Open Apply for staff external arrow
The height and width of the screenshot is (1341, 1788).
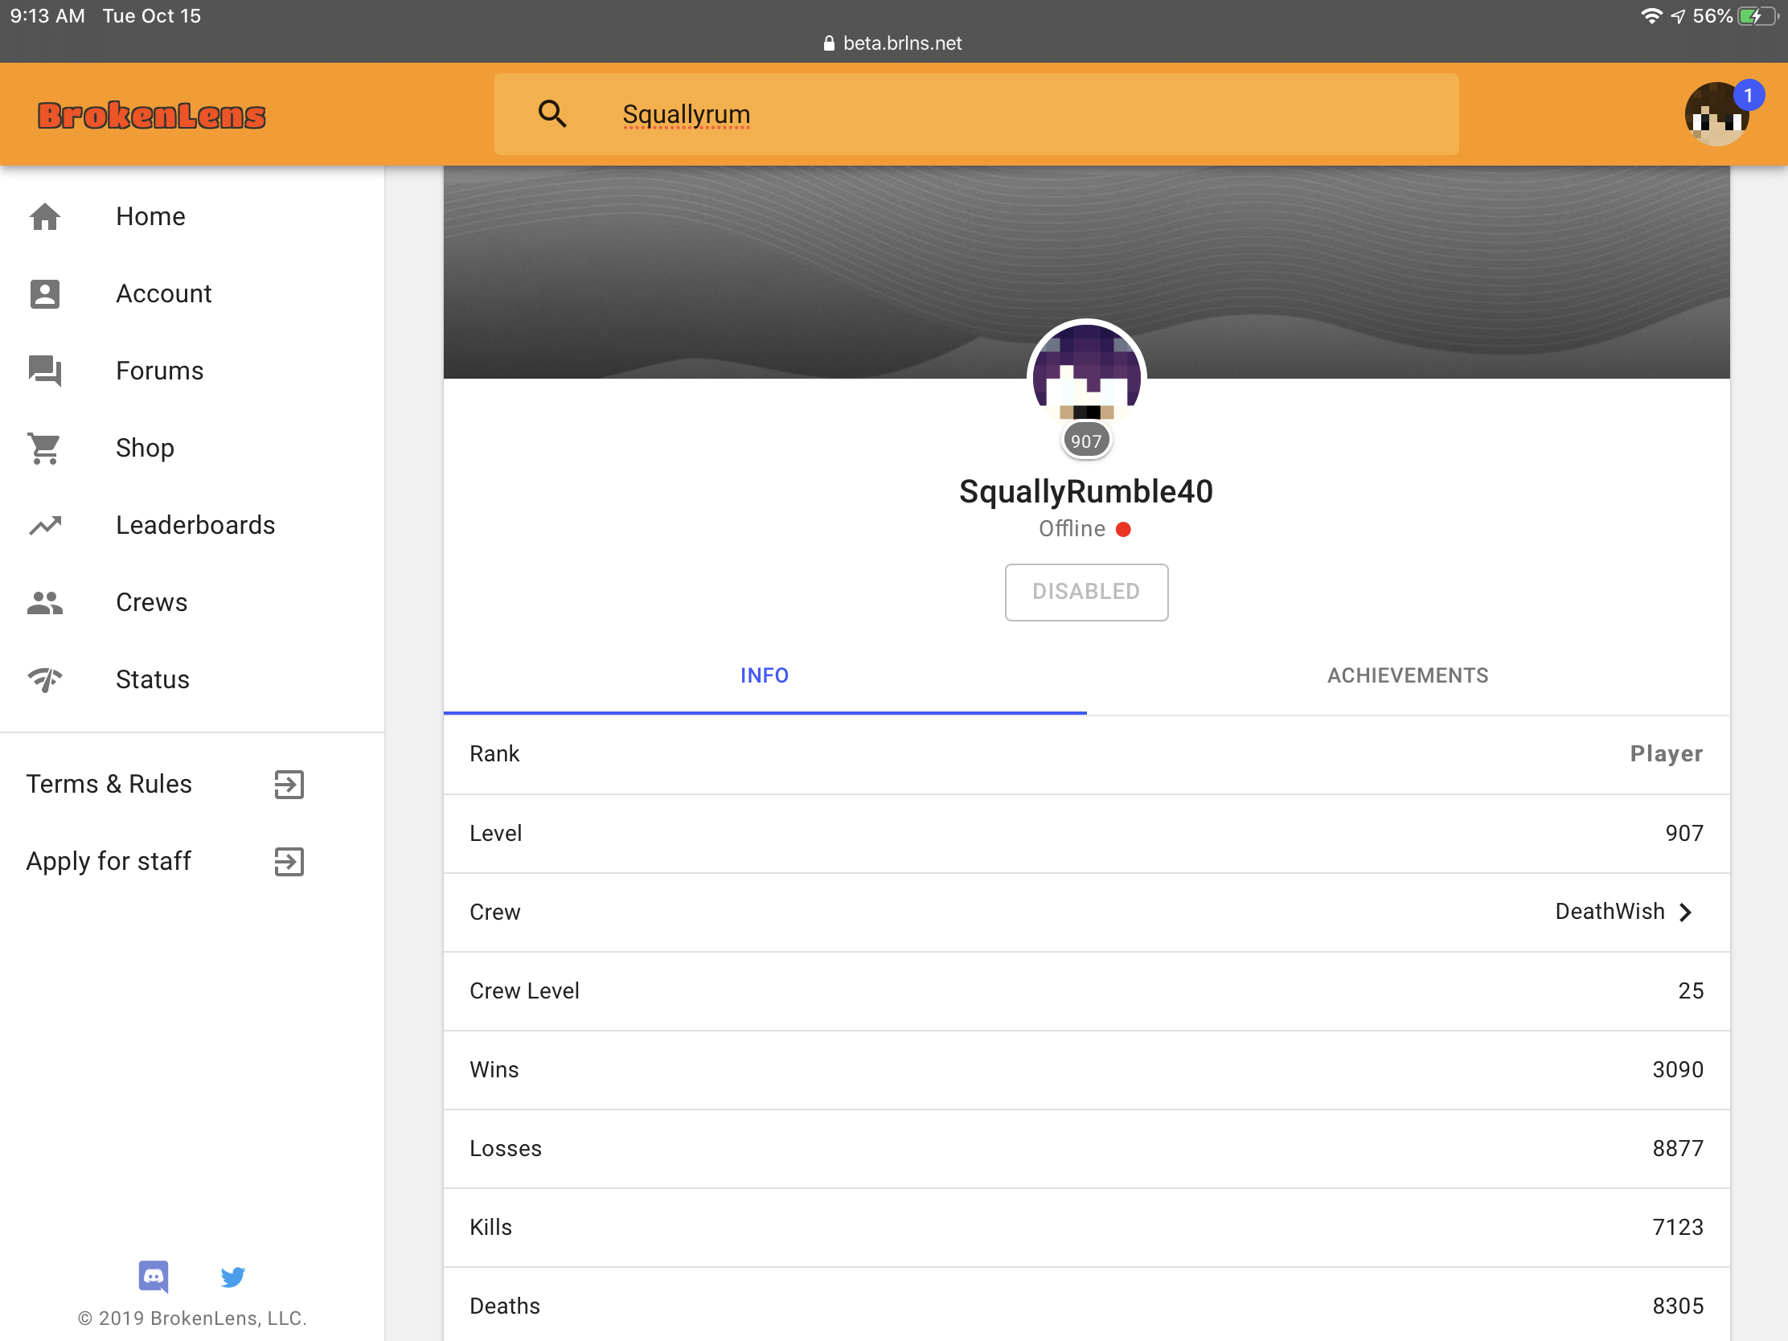[289, 862]
